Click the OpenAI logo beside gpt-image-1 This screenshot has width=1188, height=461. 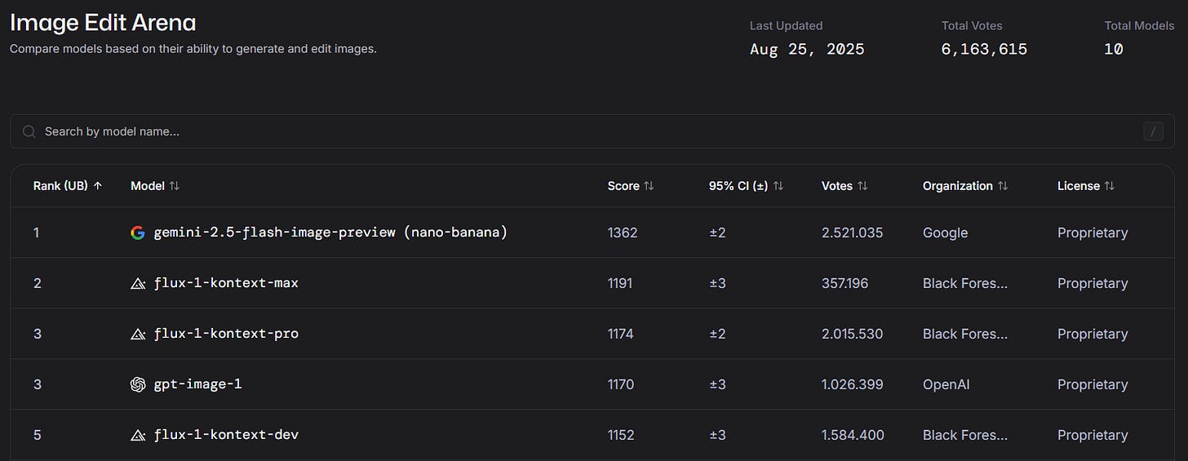(x=138, y=384)
